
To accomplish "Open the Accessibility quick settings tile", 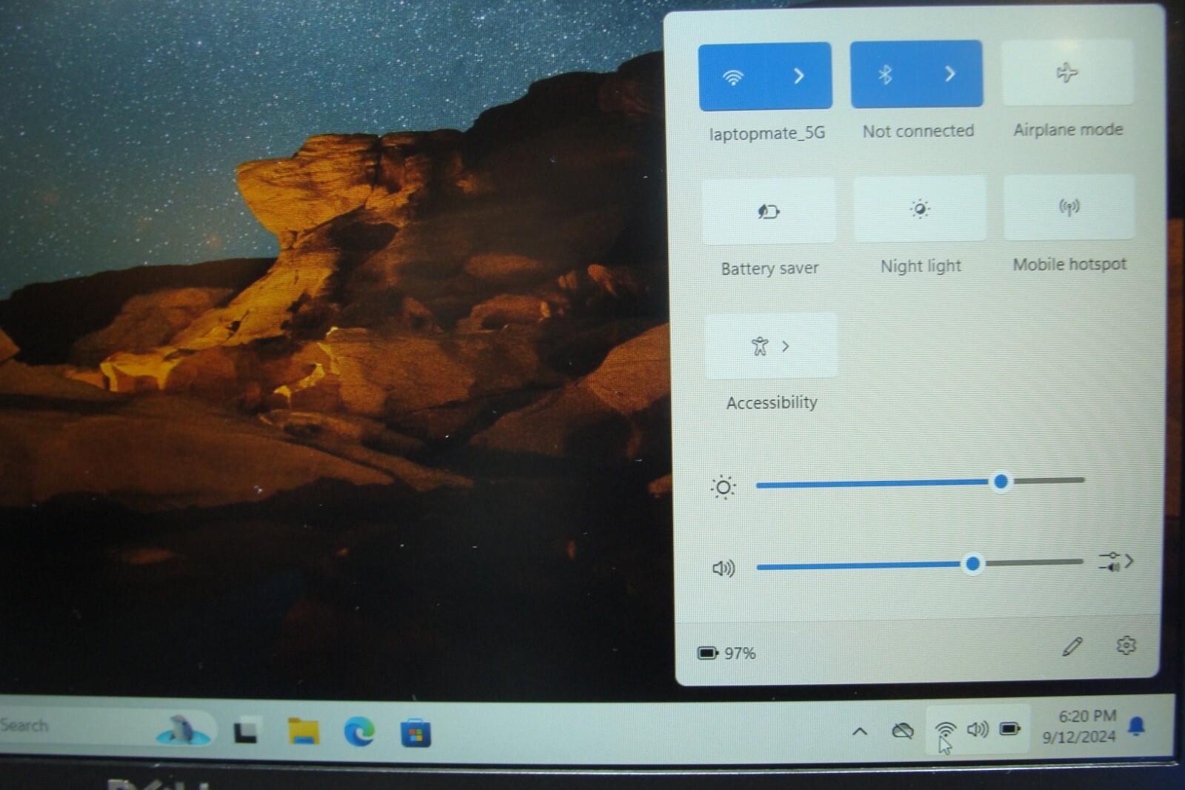I will pyautogui.click(x=771, y=346).
